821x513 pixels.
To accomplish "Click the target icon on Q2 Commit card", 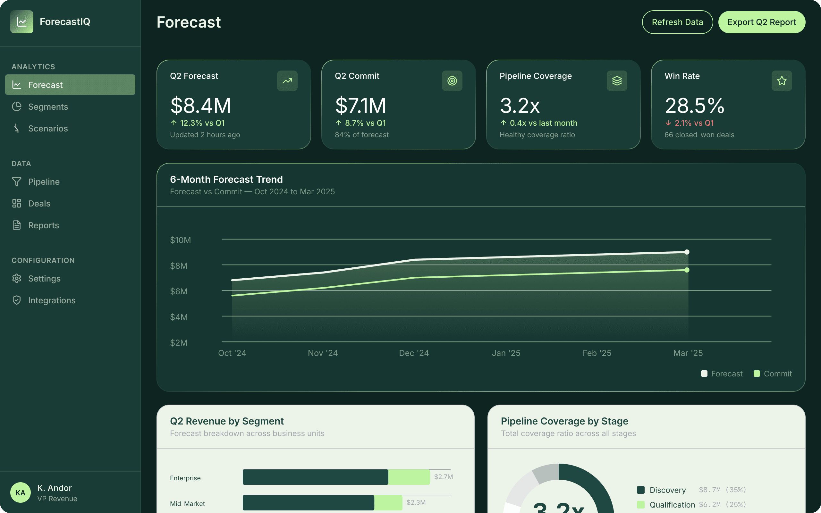I will (452, 81).
